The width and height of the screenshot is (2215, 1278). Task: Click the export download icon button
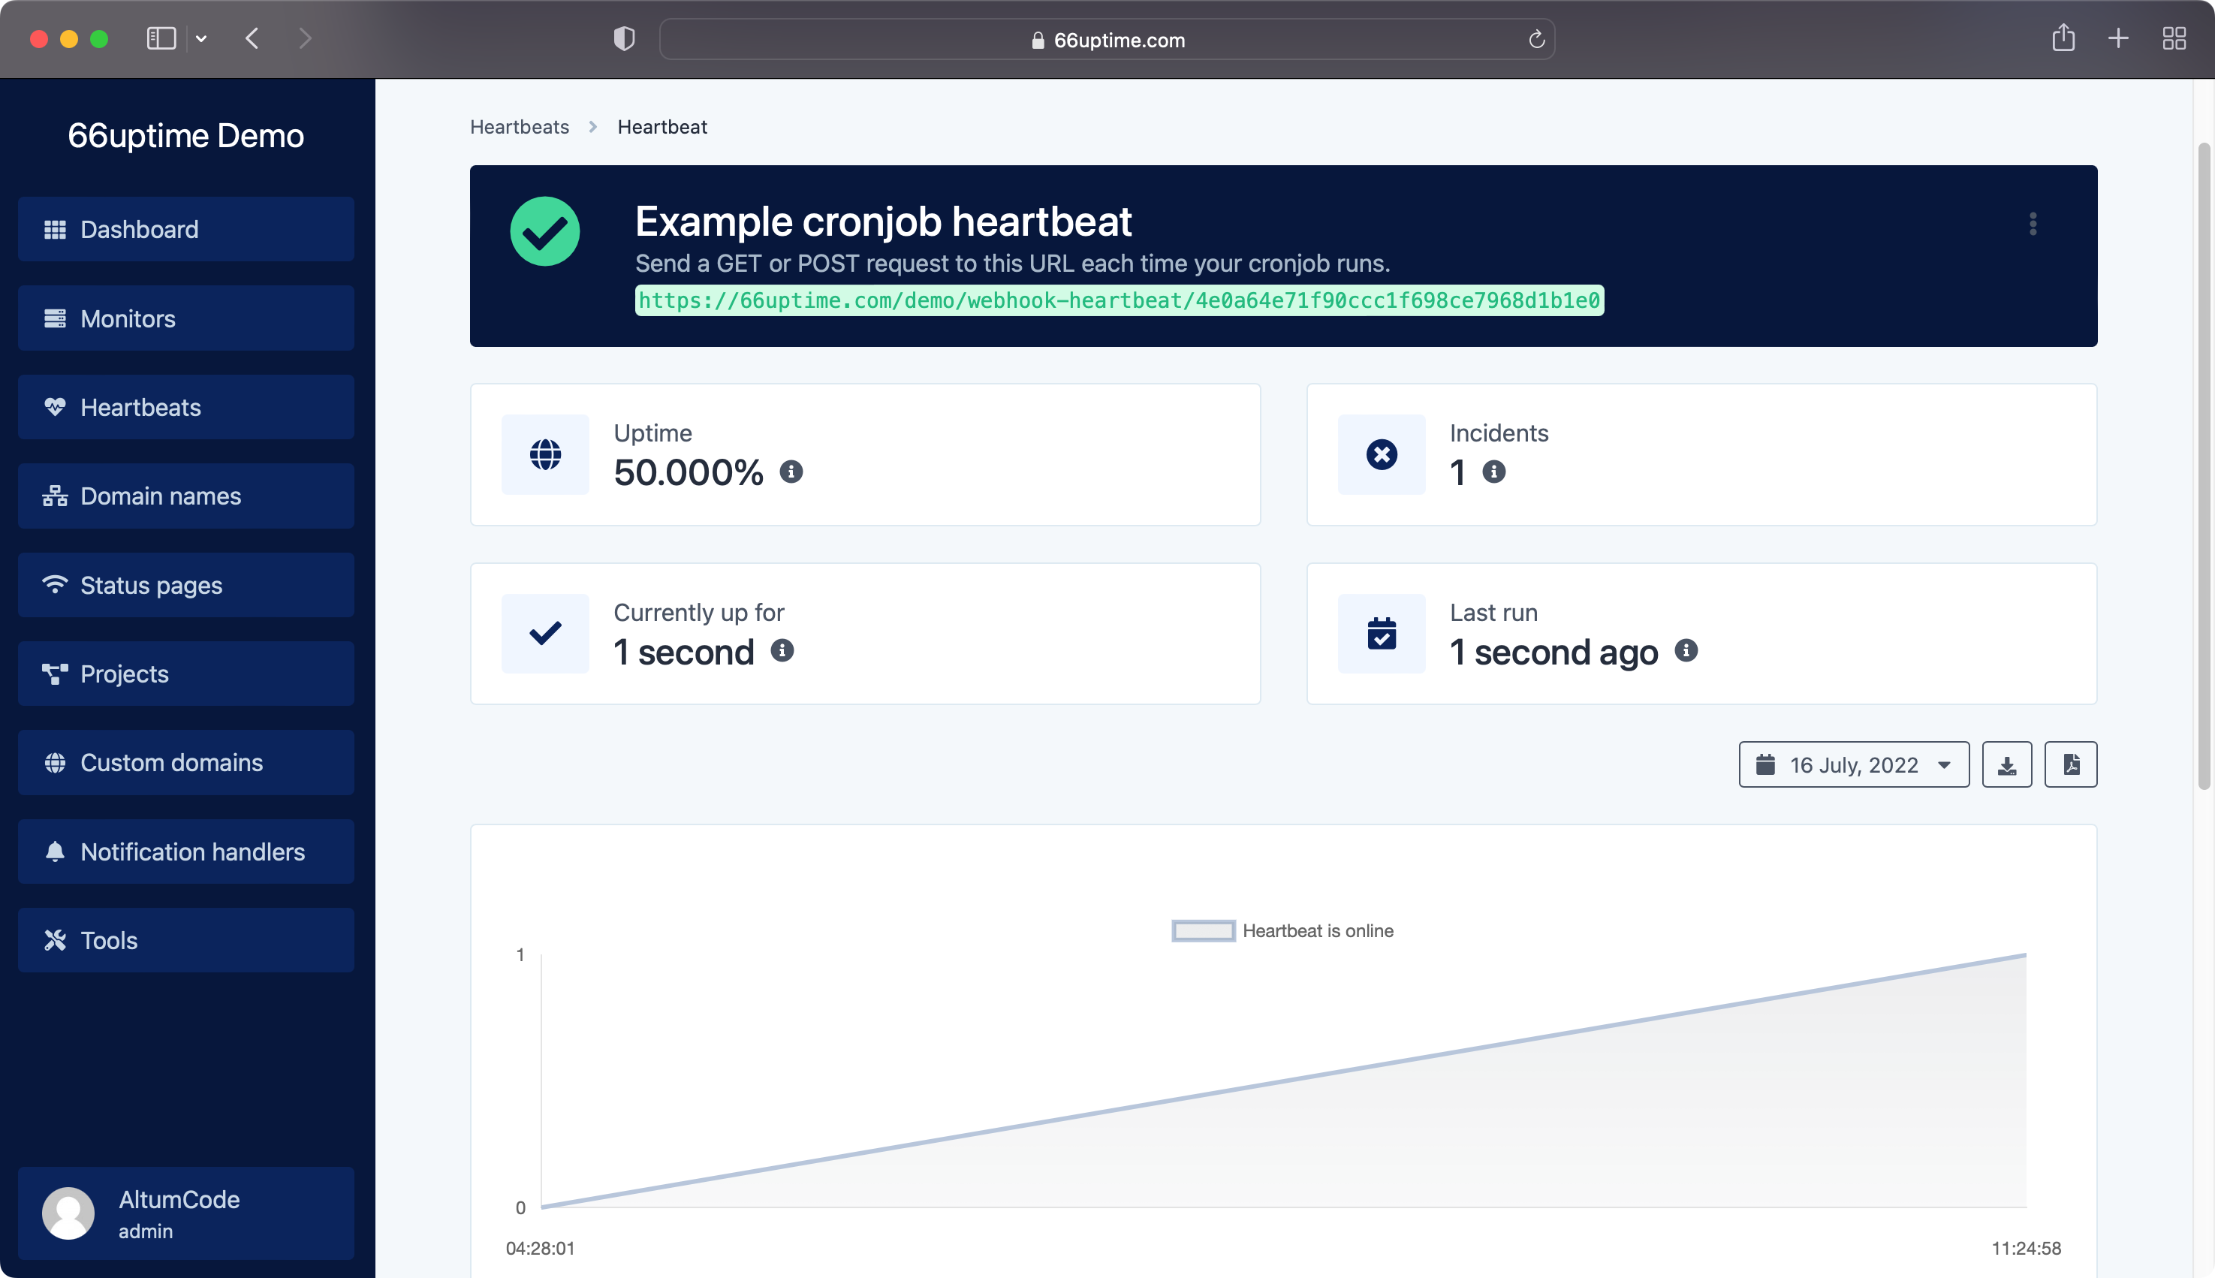(2007, 764)
